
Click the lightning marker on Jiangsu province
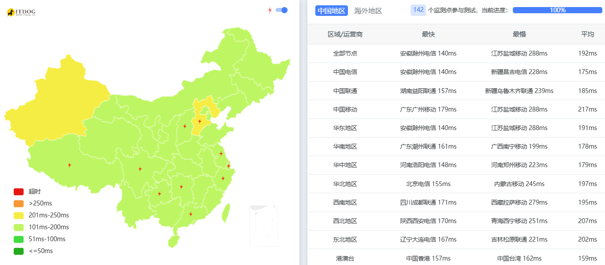point(221,153)
